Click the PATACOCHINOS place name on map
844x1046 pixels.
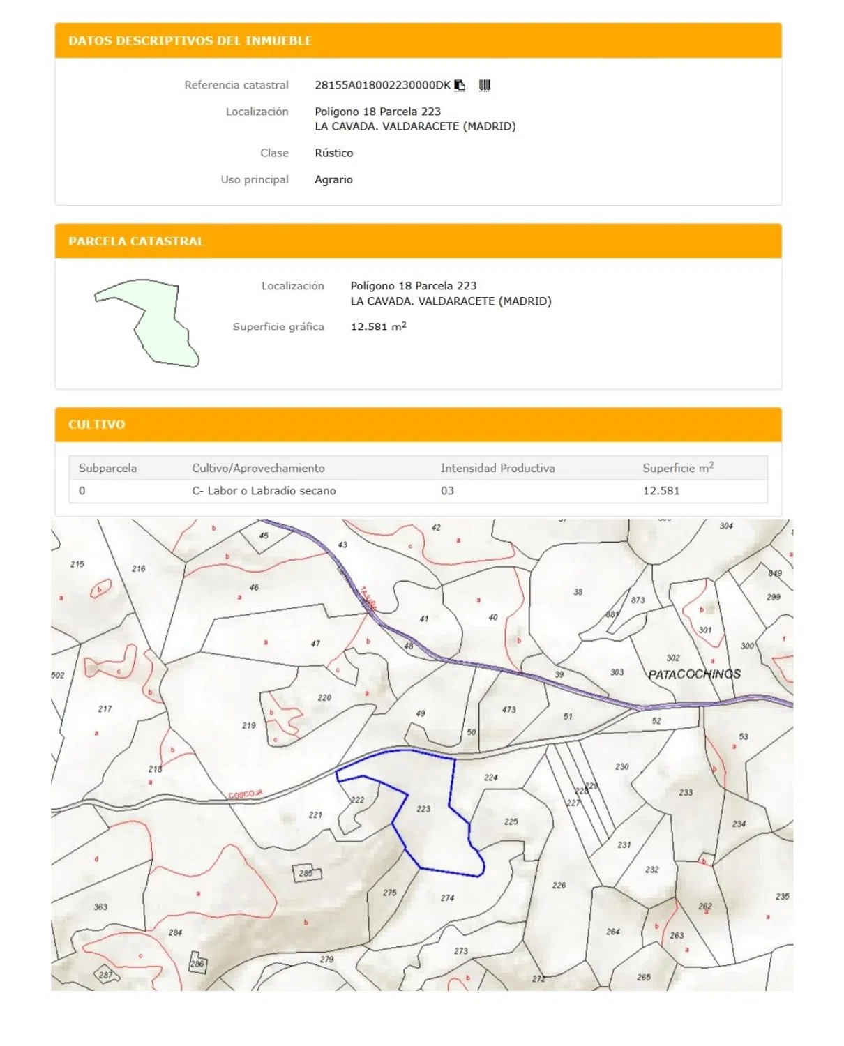[x=694, y=674]
